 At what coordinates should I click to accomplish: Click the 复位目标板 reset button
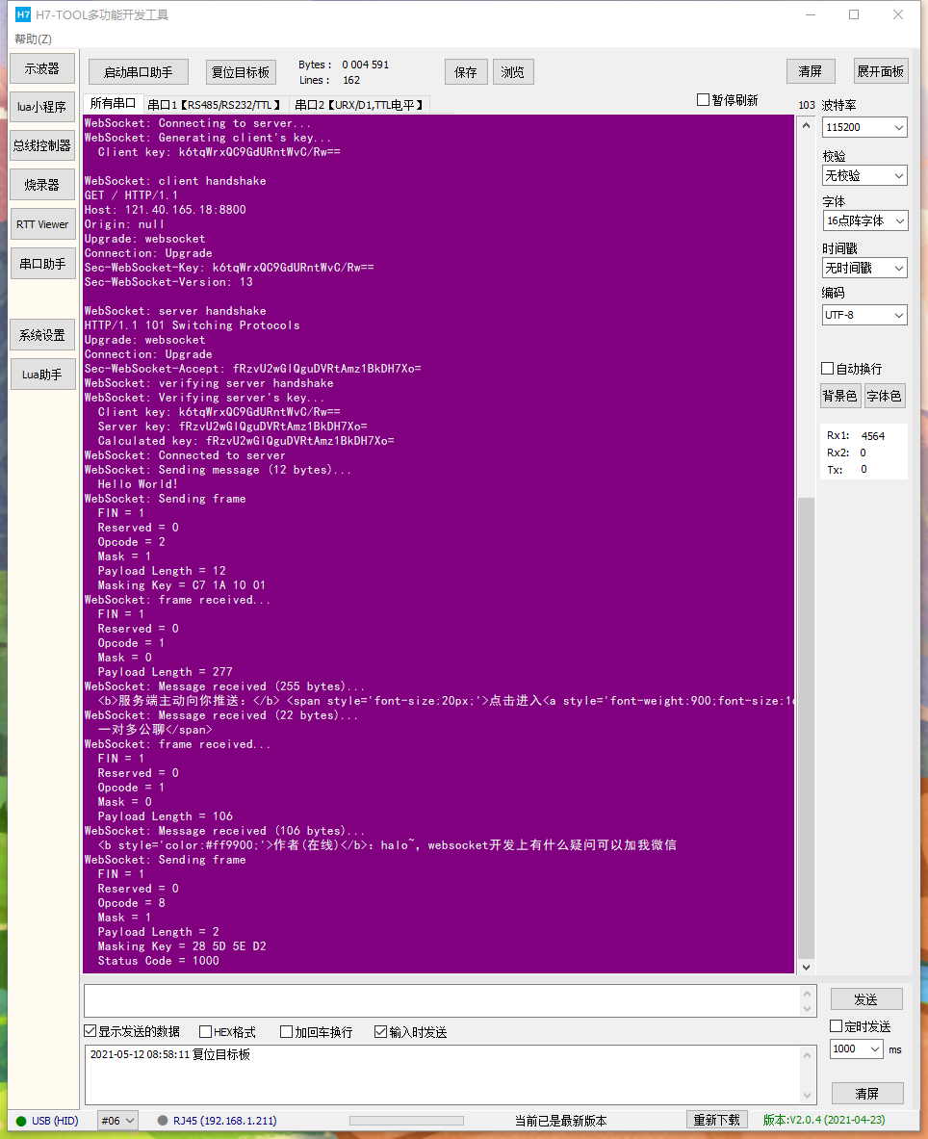[241, 72]
